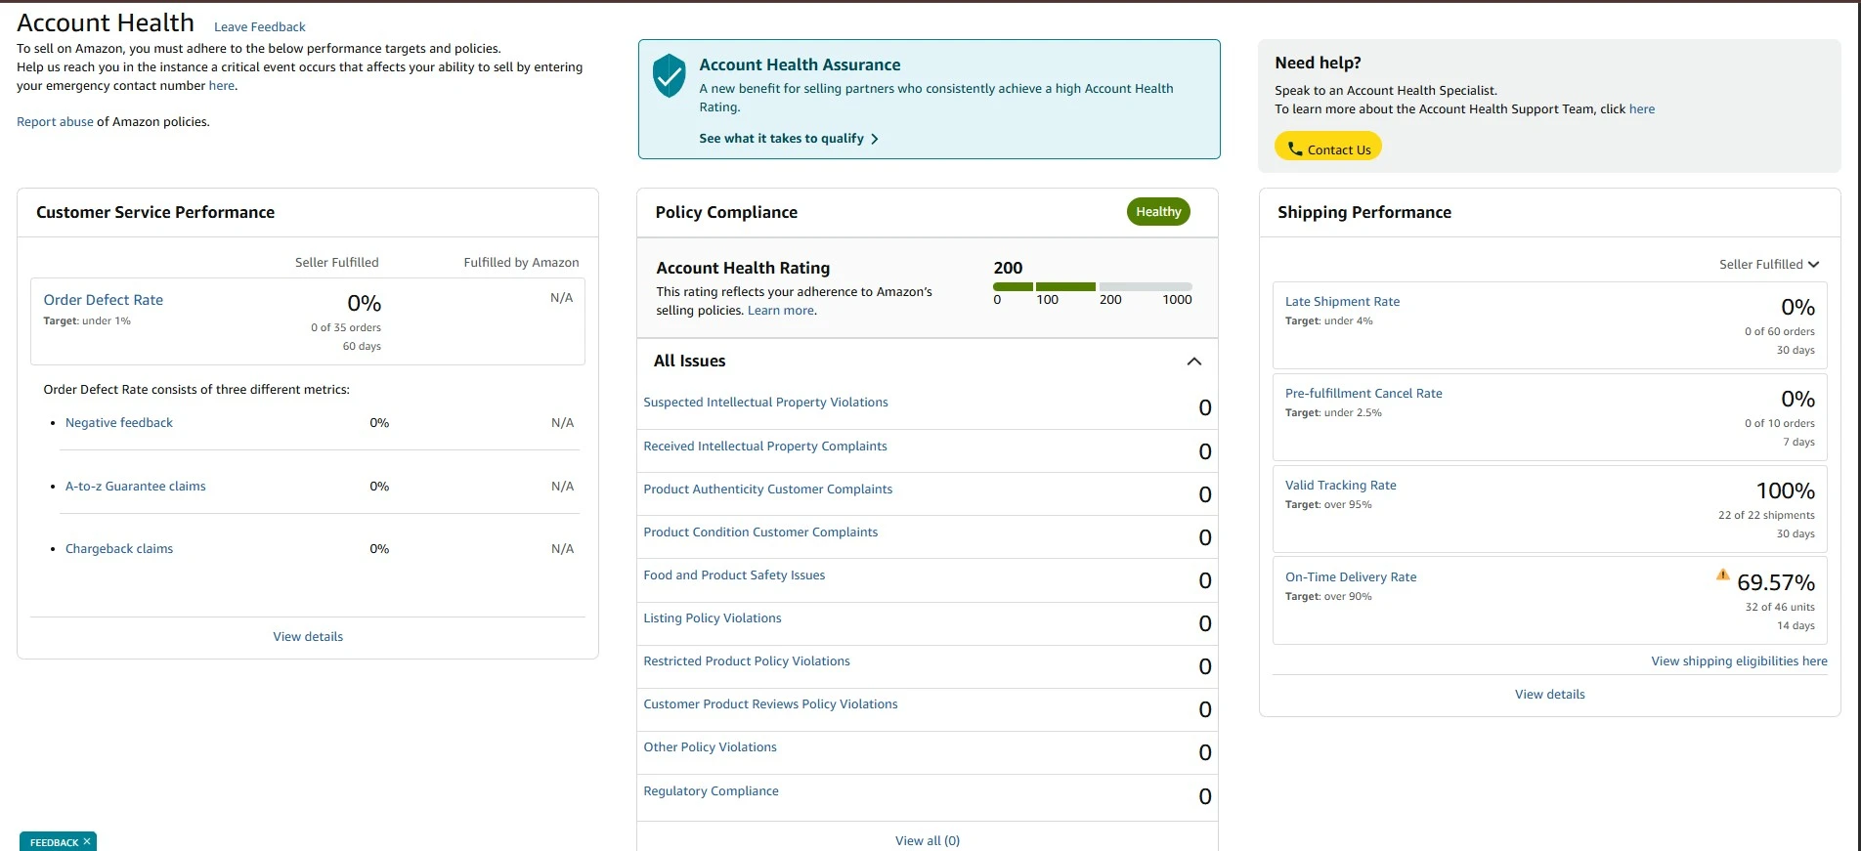Open the Account Health Support Team 'here' link
Screen dimensions: 1861x851
1642,109
